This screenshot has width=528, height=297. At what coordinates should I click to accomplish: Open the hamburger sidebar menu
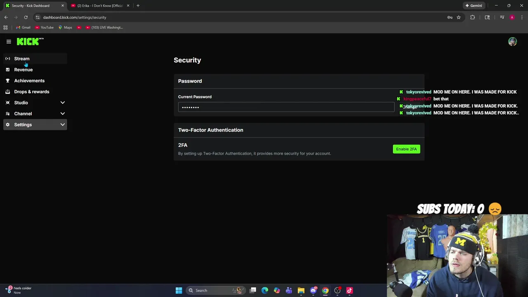(9, 42)
